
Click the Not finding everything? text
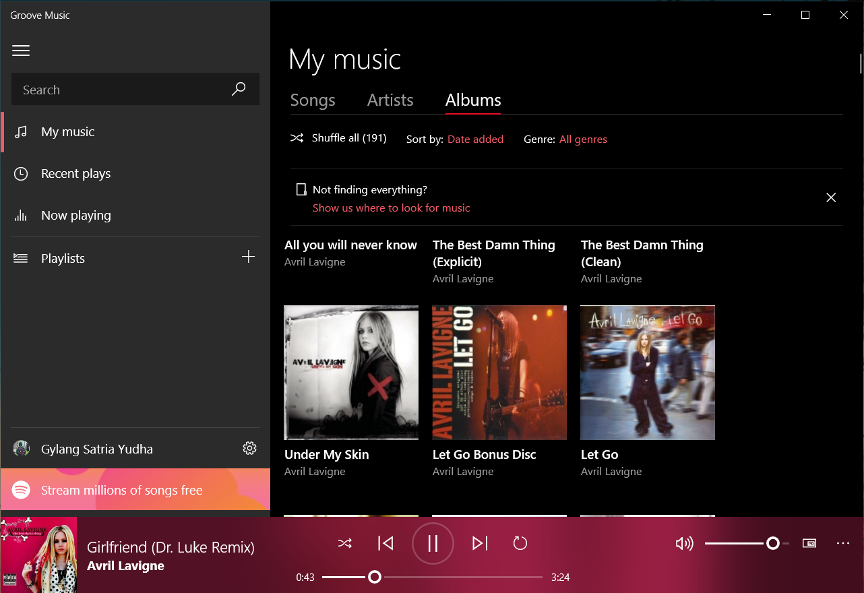tap(370, 190)
